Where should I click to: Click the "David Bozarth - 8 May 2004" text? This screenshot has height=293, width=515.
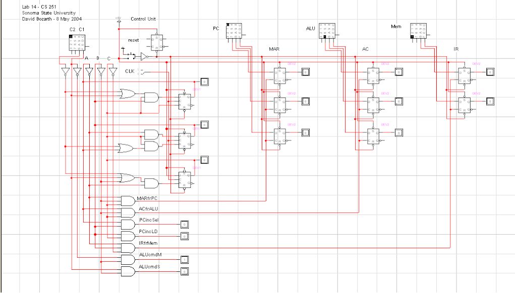[51, 19]
